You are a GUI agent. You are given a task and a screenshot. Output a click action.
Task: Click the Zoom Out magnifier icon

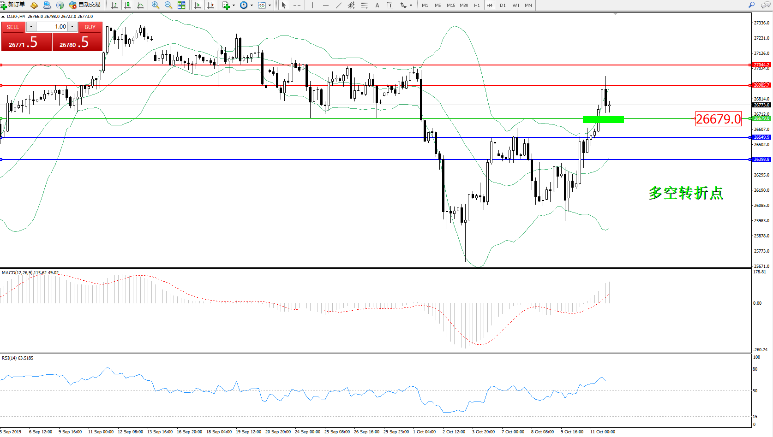pos(168,5)
